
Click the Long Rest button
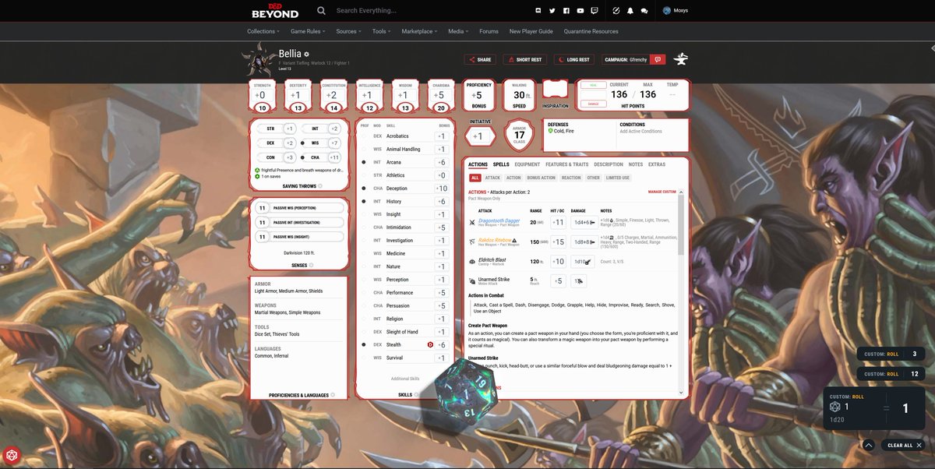573,59
